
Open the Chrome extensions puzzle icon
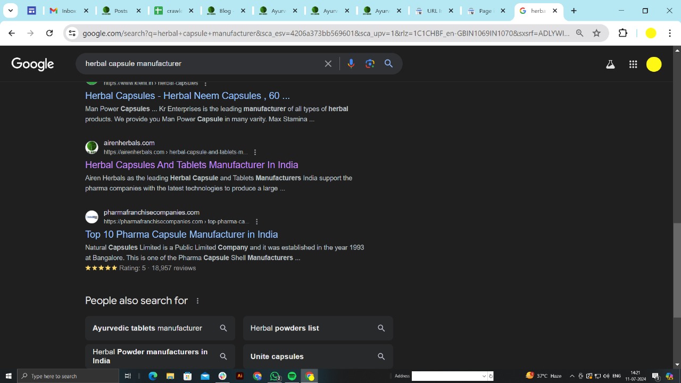click(623, 33)
